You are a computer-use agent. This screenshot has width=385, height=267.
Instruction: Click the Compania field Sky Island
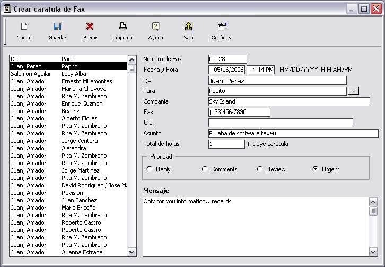click(x=289, y=101)
